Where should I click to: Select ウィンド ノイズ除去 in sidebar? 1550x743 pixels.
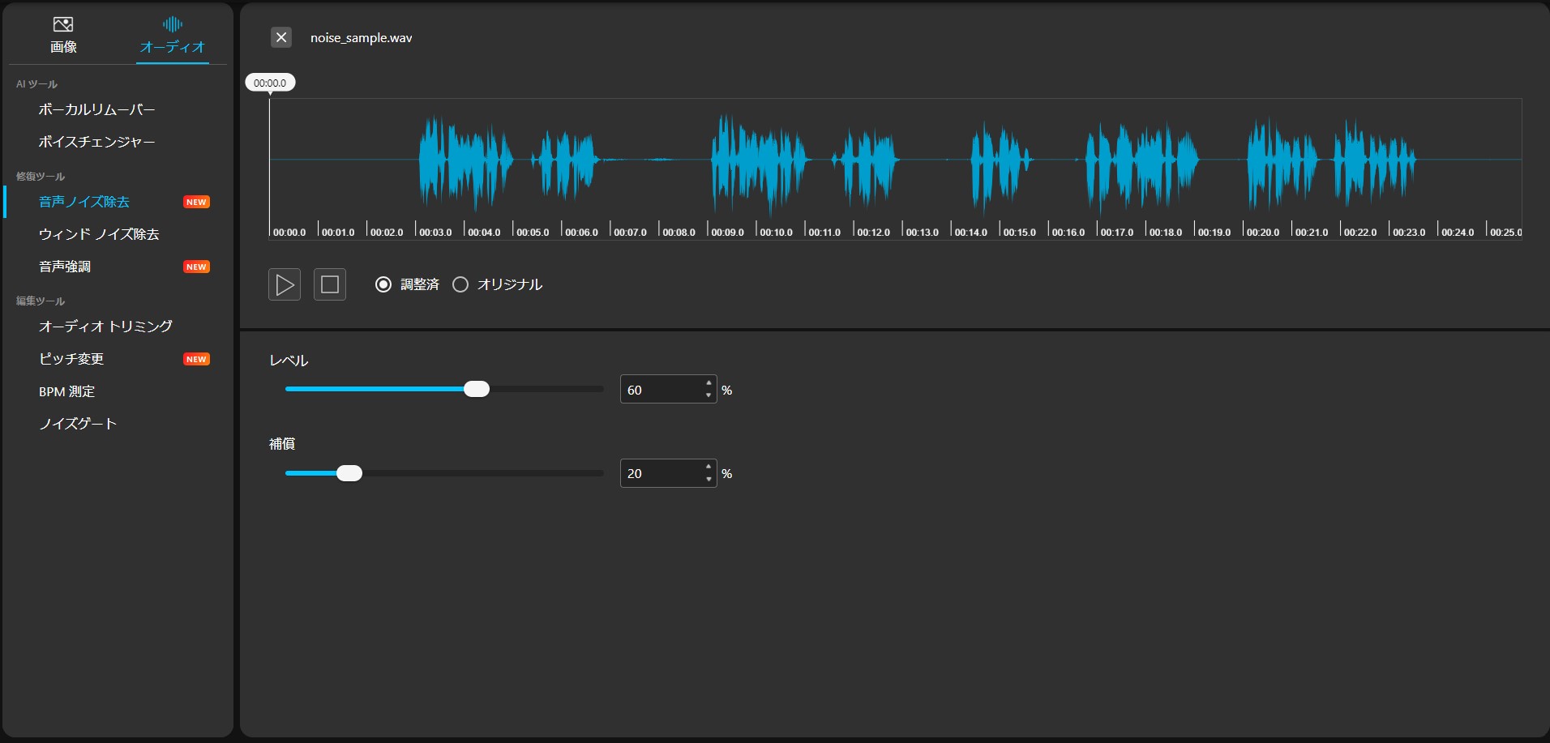coord(99,234)
